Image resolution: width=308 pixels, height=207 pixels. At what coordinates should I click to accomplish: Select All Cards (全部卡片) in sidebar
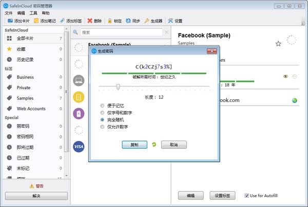pos(34,39)
